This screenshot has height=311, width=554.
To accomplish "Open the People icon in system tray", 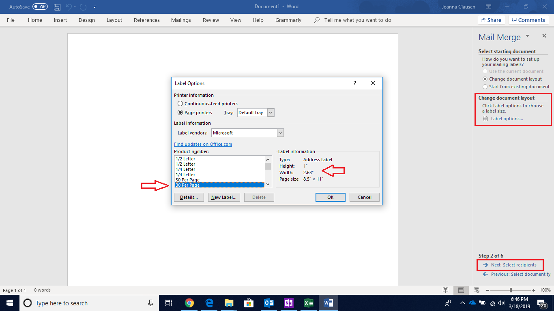I will pyautogui.click(x=448, y=303).
